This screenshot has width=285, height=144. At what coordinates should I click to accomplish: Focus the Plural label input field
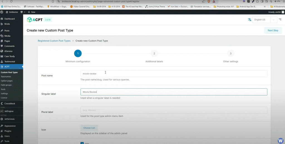(x=174, y=110)
